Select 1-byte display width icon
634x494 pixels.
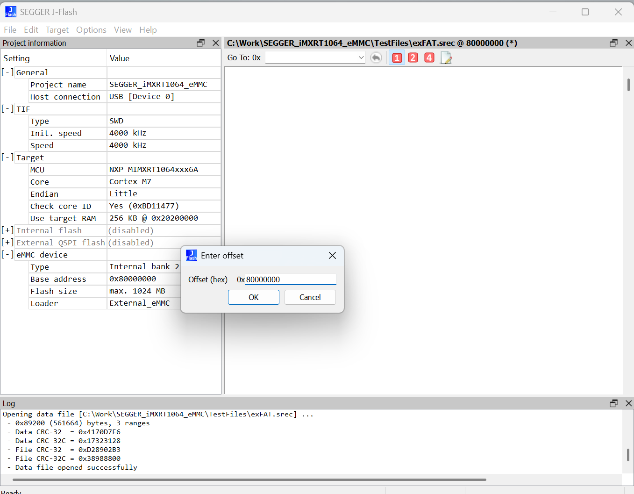tap(397, 57)
